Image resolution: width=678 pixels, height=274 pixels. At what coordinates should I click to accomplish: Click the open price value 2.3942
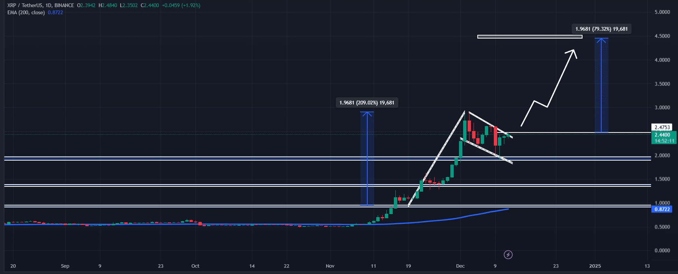88,6
